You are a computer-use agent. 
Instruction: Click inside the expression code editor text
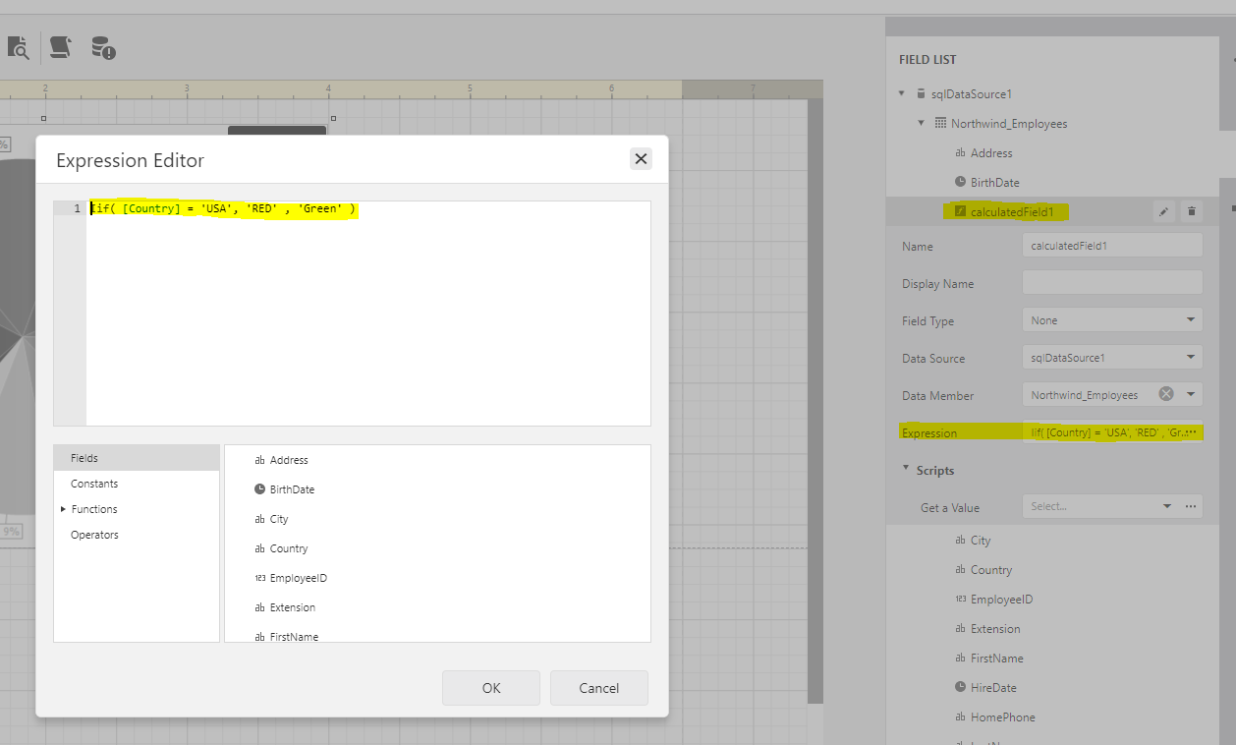pos(223,208)
